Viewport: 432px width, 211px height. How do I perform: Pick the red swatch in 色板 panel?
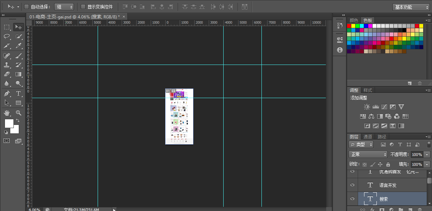(349, 26)
